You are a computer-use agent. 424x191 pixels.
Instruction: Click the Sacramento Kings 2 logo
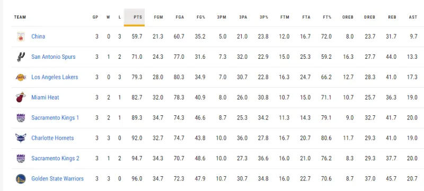(21, 158)
